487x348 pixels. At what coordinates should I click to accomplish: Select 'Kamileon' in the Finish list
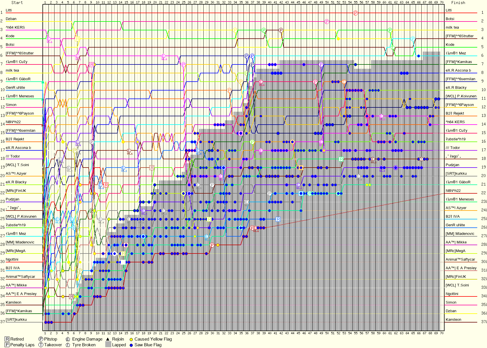tap(453, 319)
